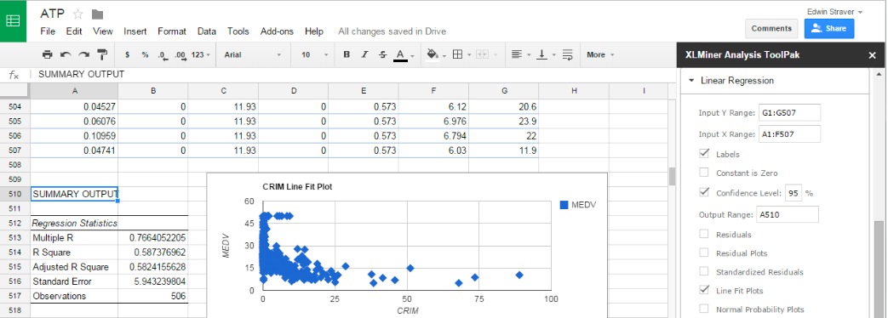This screenshot has height=318, width=888.
Task: Click the merge cells icon
Action: [482, 55]
